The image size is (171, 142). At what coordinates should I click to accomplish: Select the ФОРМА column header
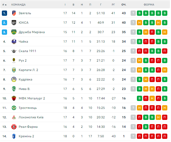pos(149,4)
